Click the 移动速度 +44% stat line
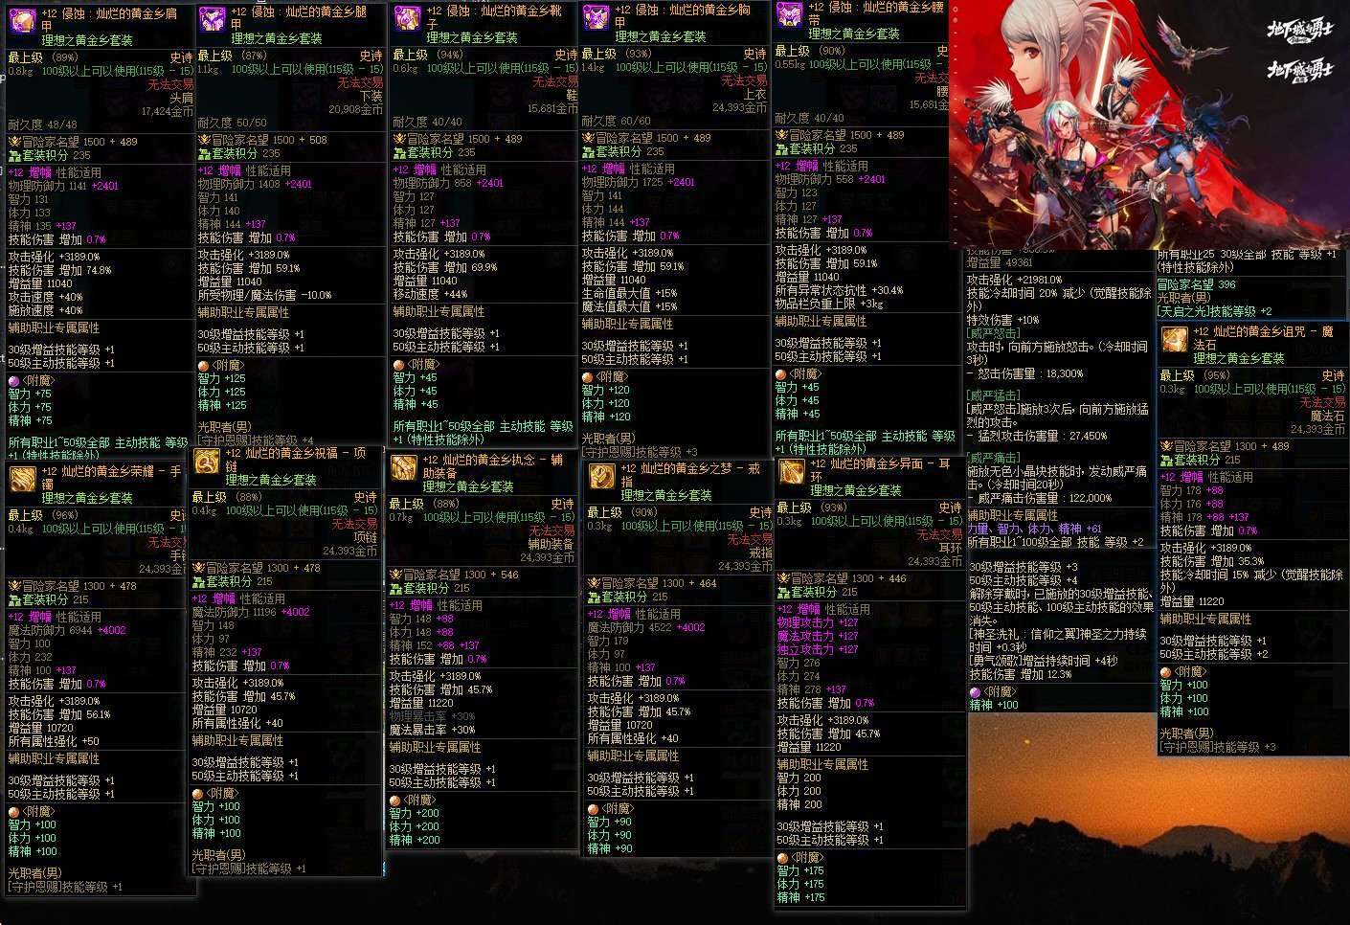The image size is (1350, 925). [430, 295]
